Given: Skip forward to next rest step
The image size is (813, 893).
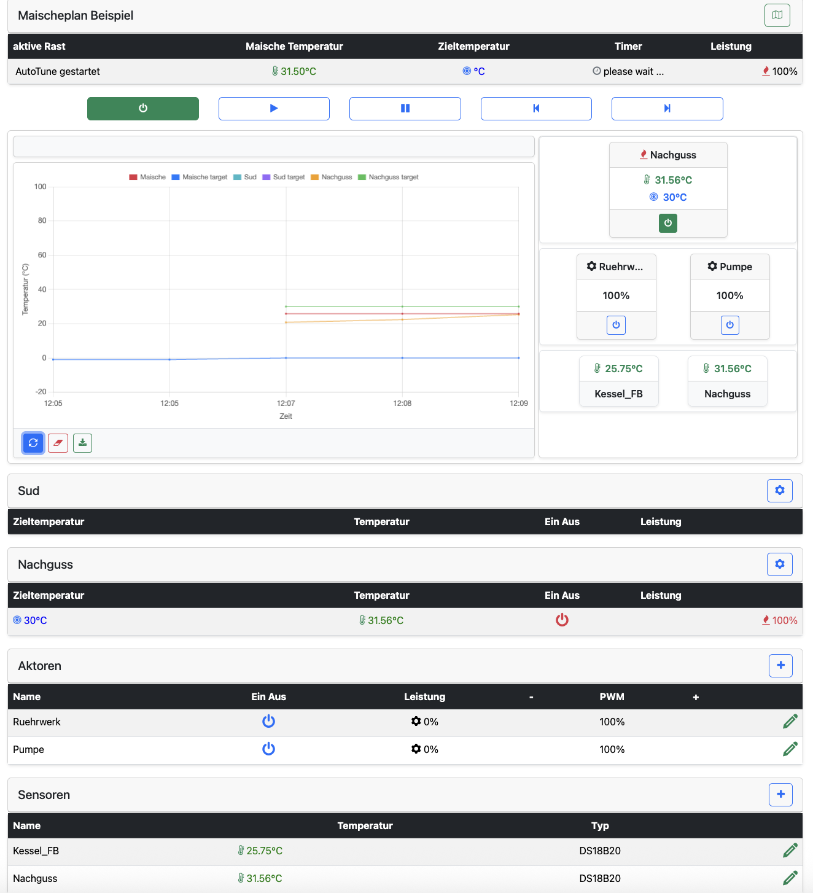Looking at the screenshot, I should tap(667, 109).
